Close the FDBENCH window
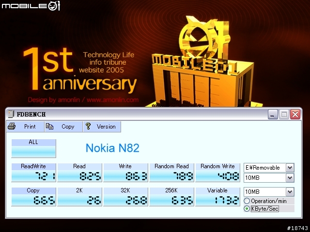The image size is (310, 232). point(295,114)
